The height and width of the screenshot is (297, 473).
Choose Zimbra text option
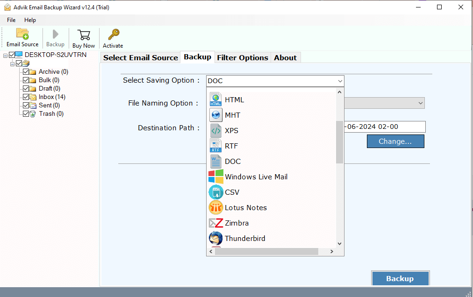point(237,223)
